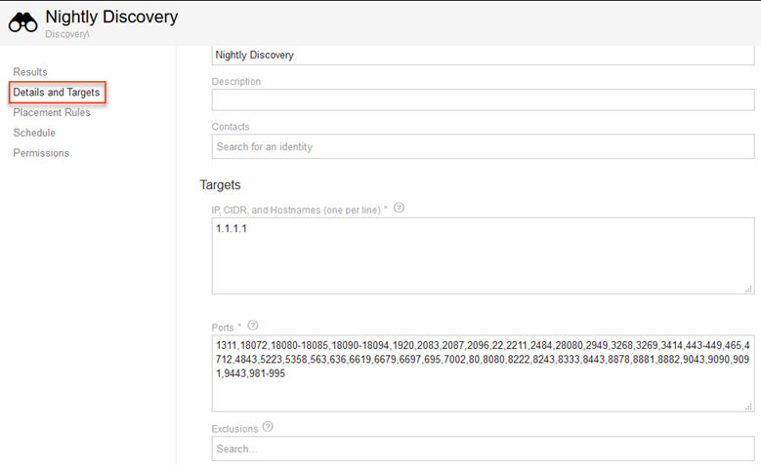The image size is (761, 465).
Task: Open the Results section
Action: 30,72
